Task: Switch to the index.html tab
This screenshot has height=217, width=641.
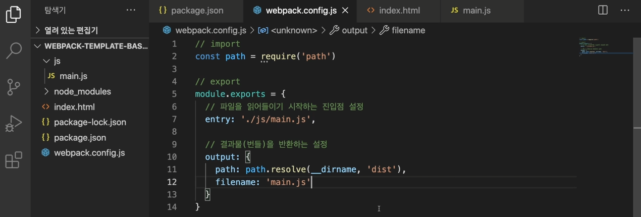Action: pyautogui.click(x=398, y=10)
